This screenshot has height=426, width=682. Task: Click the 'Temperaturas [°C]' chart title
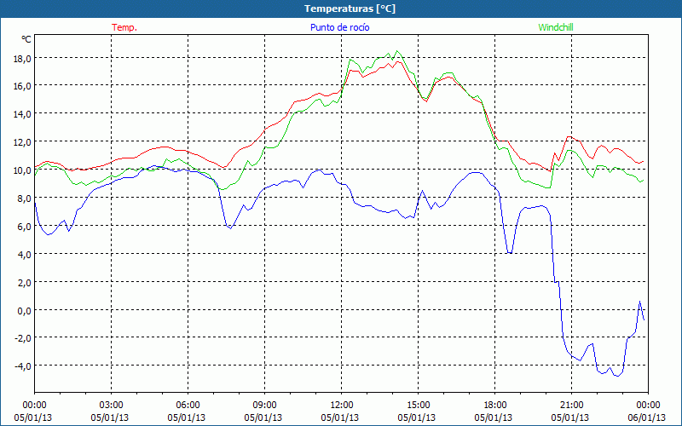tap(350, 9)
